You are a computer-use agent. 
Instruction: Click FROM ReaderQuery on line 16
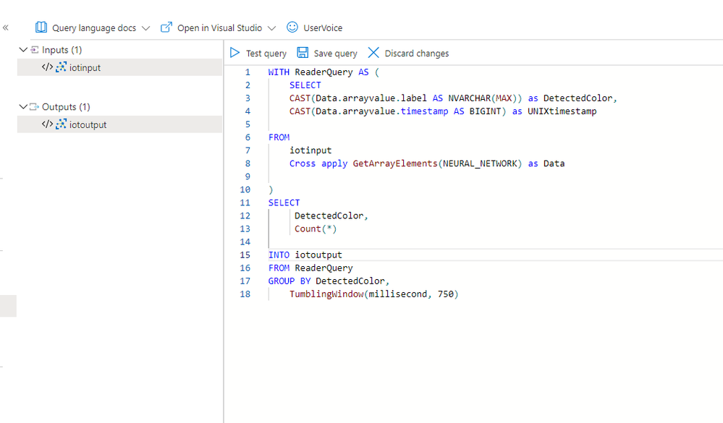coord(310,268)
